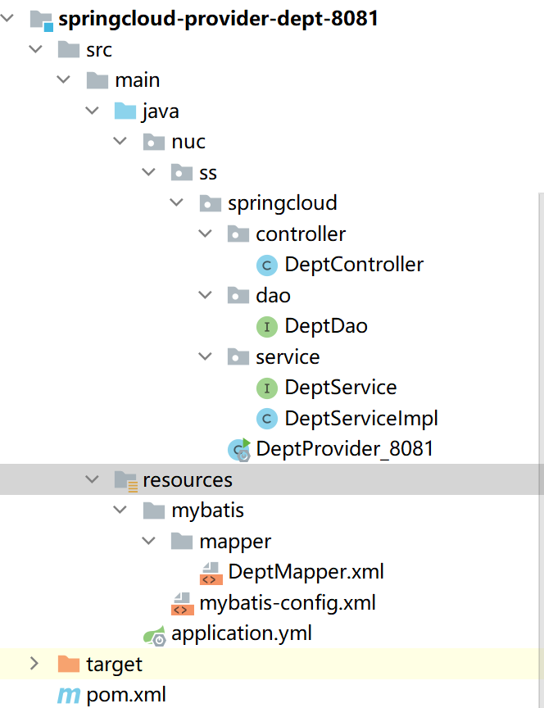Collapse the springcloud package
544x708 pixels.
(176, 202)
